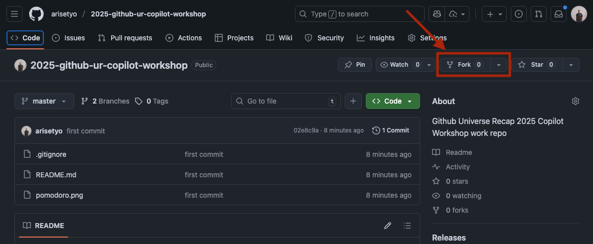The image size is (593, 244).
Task: Click the pull requests icon in header
Action: 538,14
